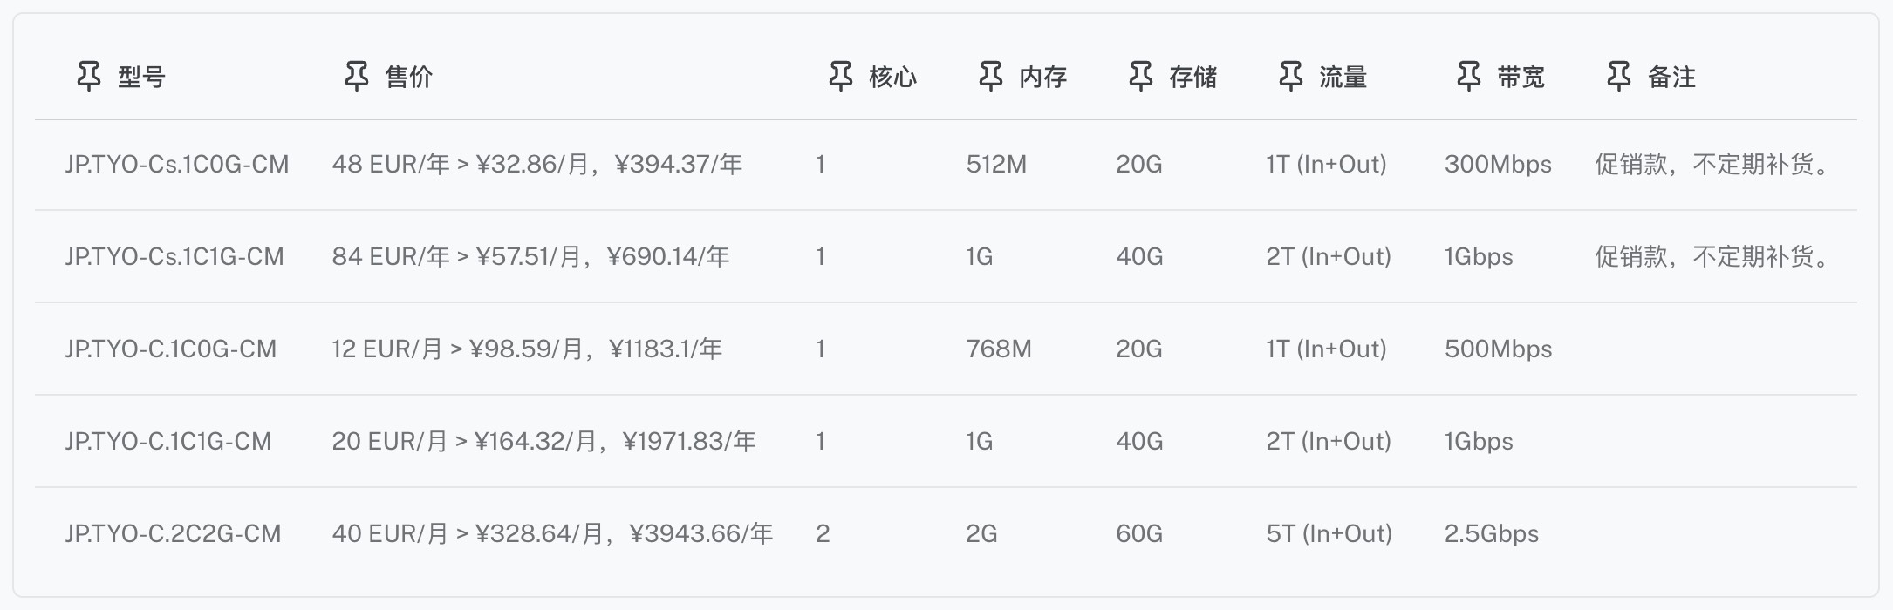Click the pin icon beside 售价 header
The width and height of the screenshot is (1893, 610).
pos(356,77)
